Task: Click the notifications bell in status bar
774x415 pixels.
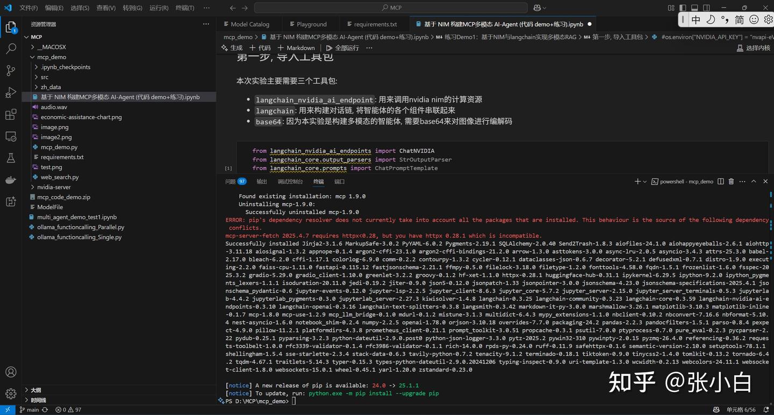Action: coord(765,410)
